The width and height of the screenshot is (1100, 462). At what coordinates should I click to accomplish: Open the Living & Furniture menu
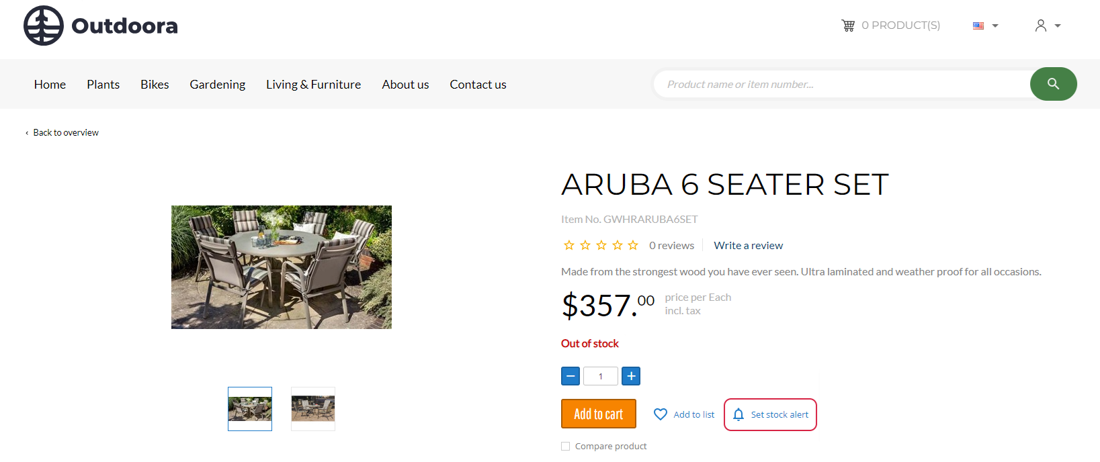point(313,85)
